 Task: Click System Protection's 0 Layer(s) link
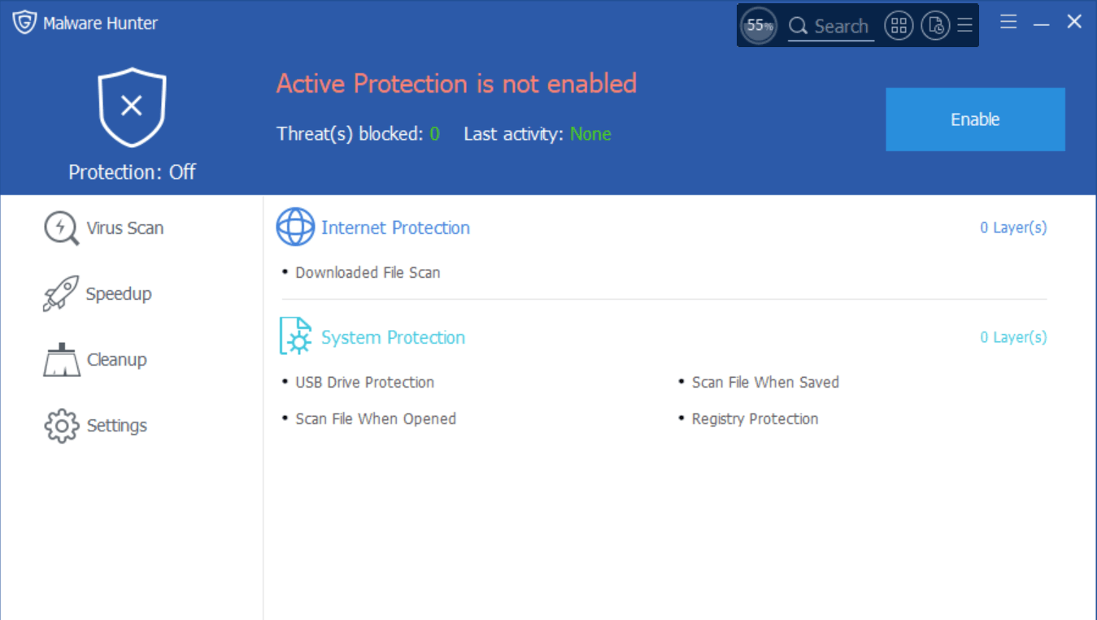[1013, 337]
